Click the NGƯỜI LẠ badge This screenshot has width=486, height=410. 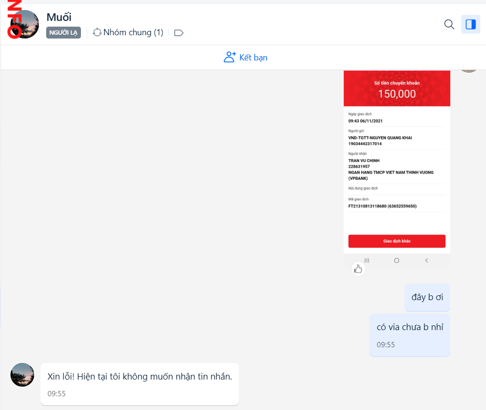point(63,32)
